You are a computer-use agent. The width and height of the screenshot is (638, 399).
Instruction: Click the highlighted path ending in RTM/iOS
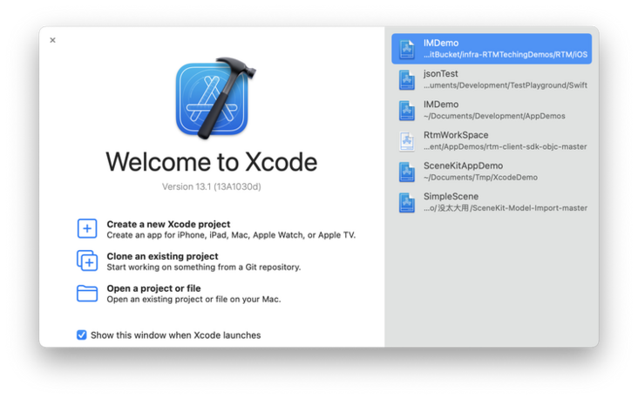[x=505, y=55]
